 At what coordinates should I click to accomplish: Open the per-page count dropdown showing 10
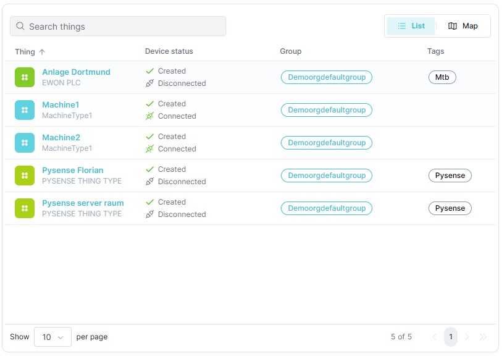click(52, 337)
